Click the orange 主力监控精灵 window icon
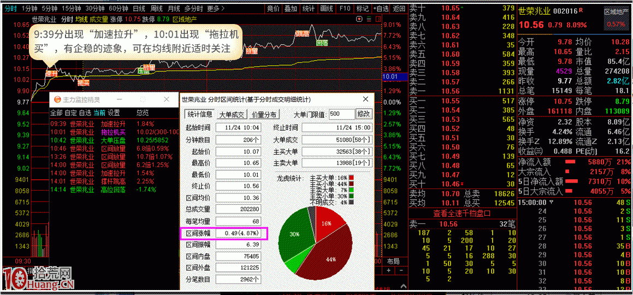The width and height of the screenshot is (633, 295). point(57,99)
